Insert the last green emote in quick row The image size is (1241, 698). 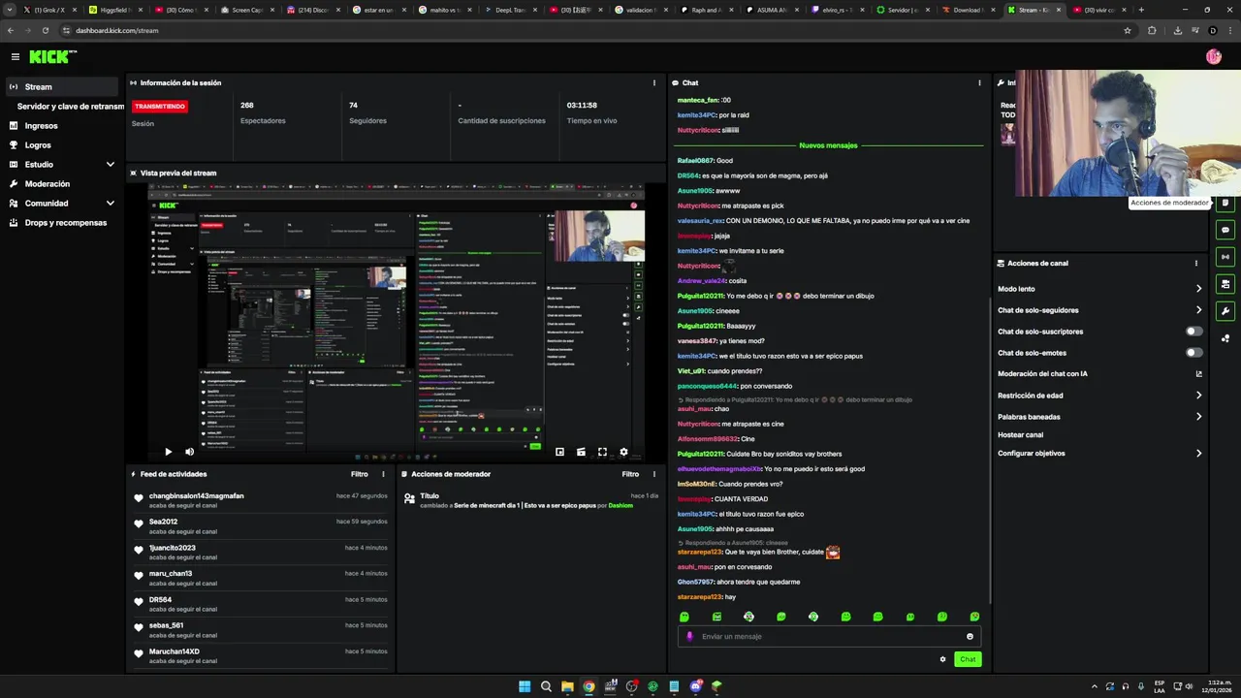coord(974,617)
